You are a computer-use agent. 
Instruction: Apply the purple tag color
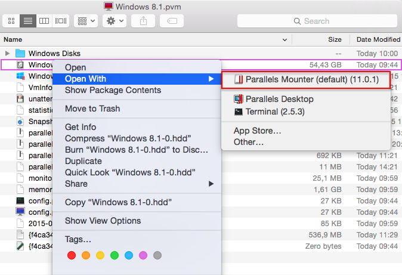143,255
